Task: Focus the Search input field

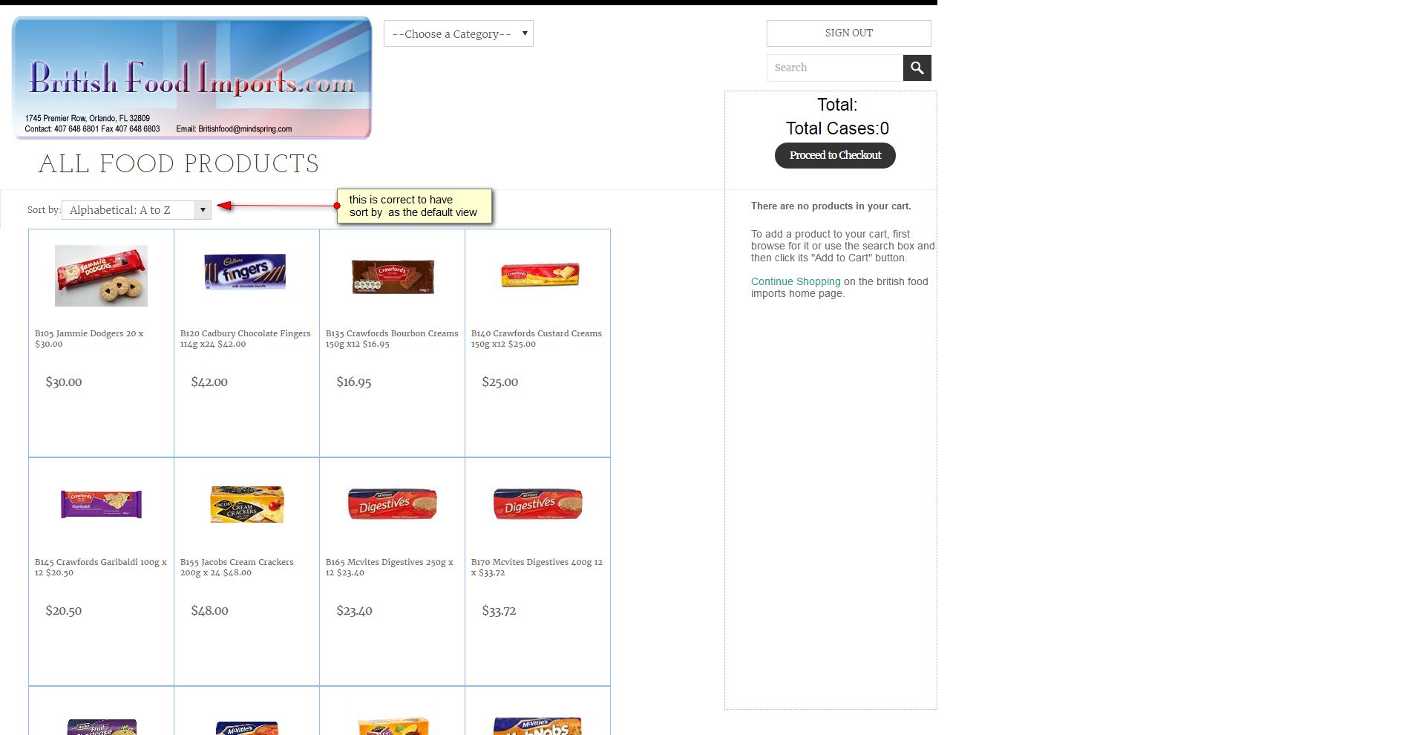Action: (x=835, y=68)
